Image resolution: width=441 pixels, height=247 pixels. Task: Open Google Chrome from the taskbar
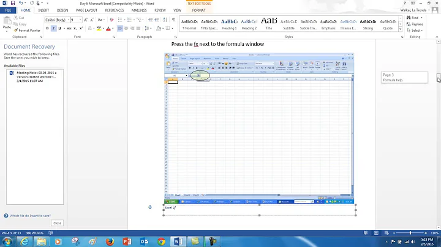161,241
